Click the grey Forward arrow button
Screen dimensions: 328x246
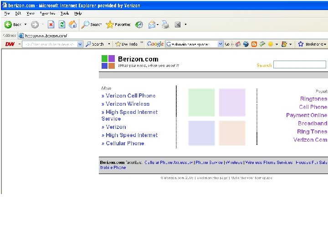coord(35,25)
